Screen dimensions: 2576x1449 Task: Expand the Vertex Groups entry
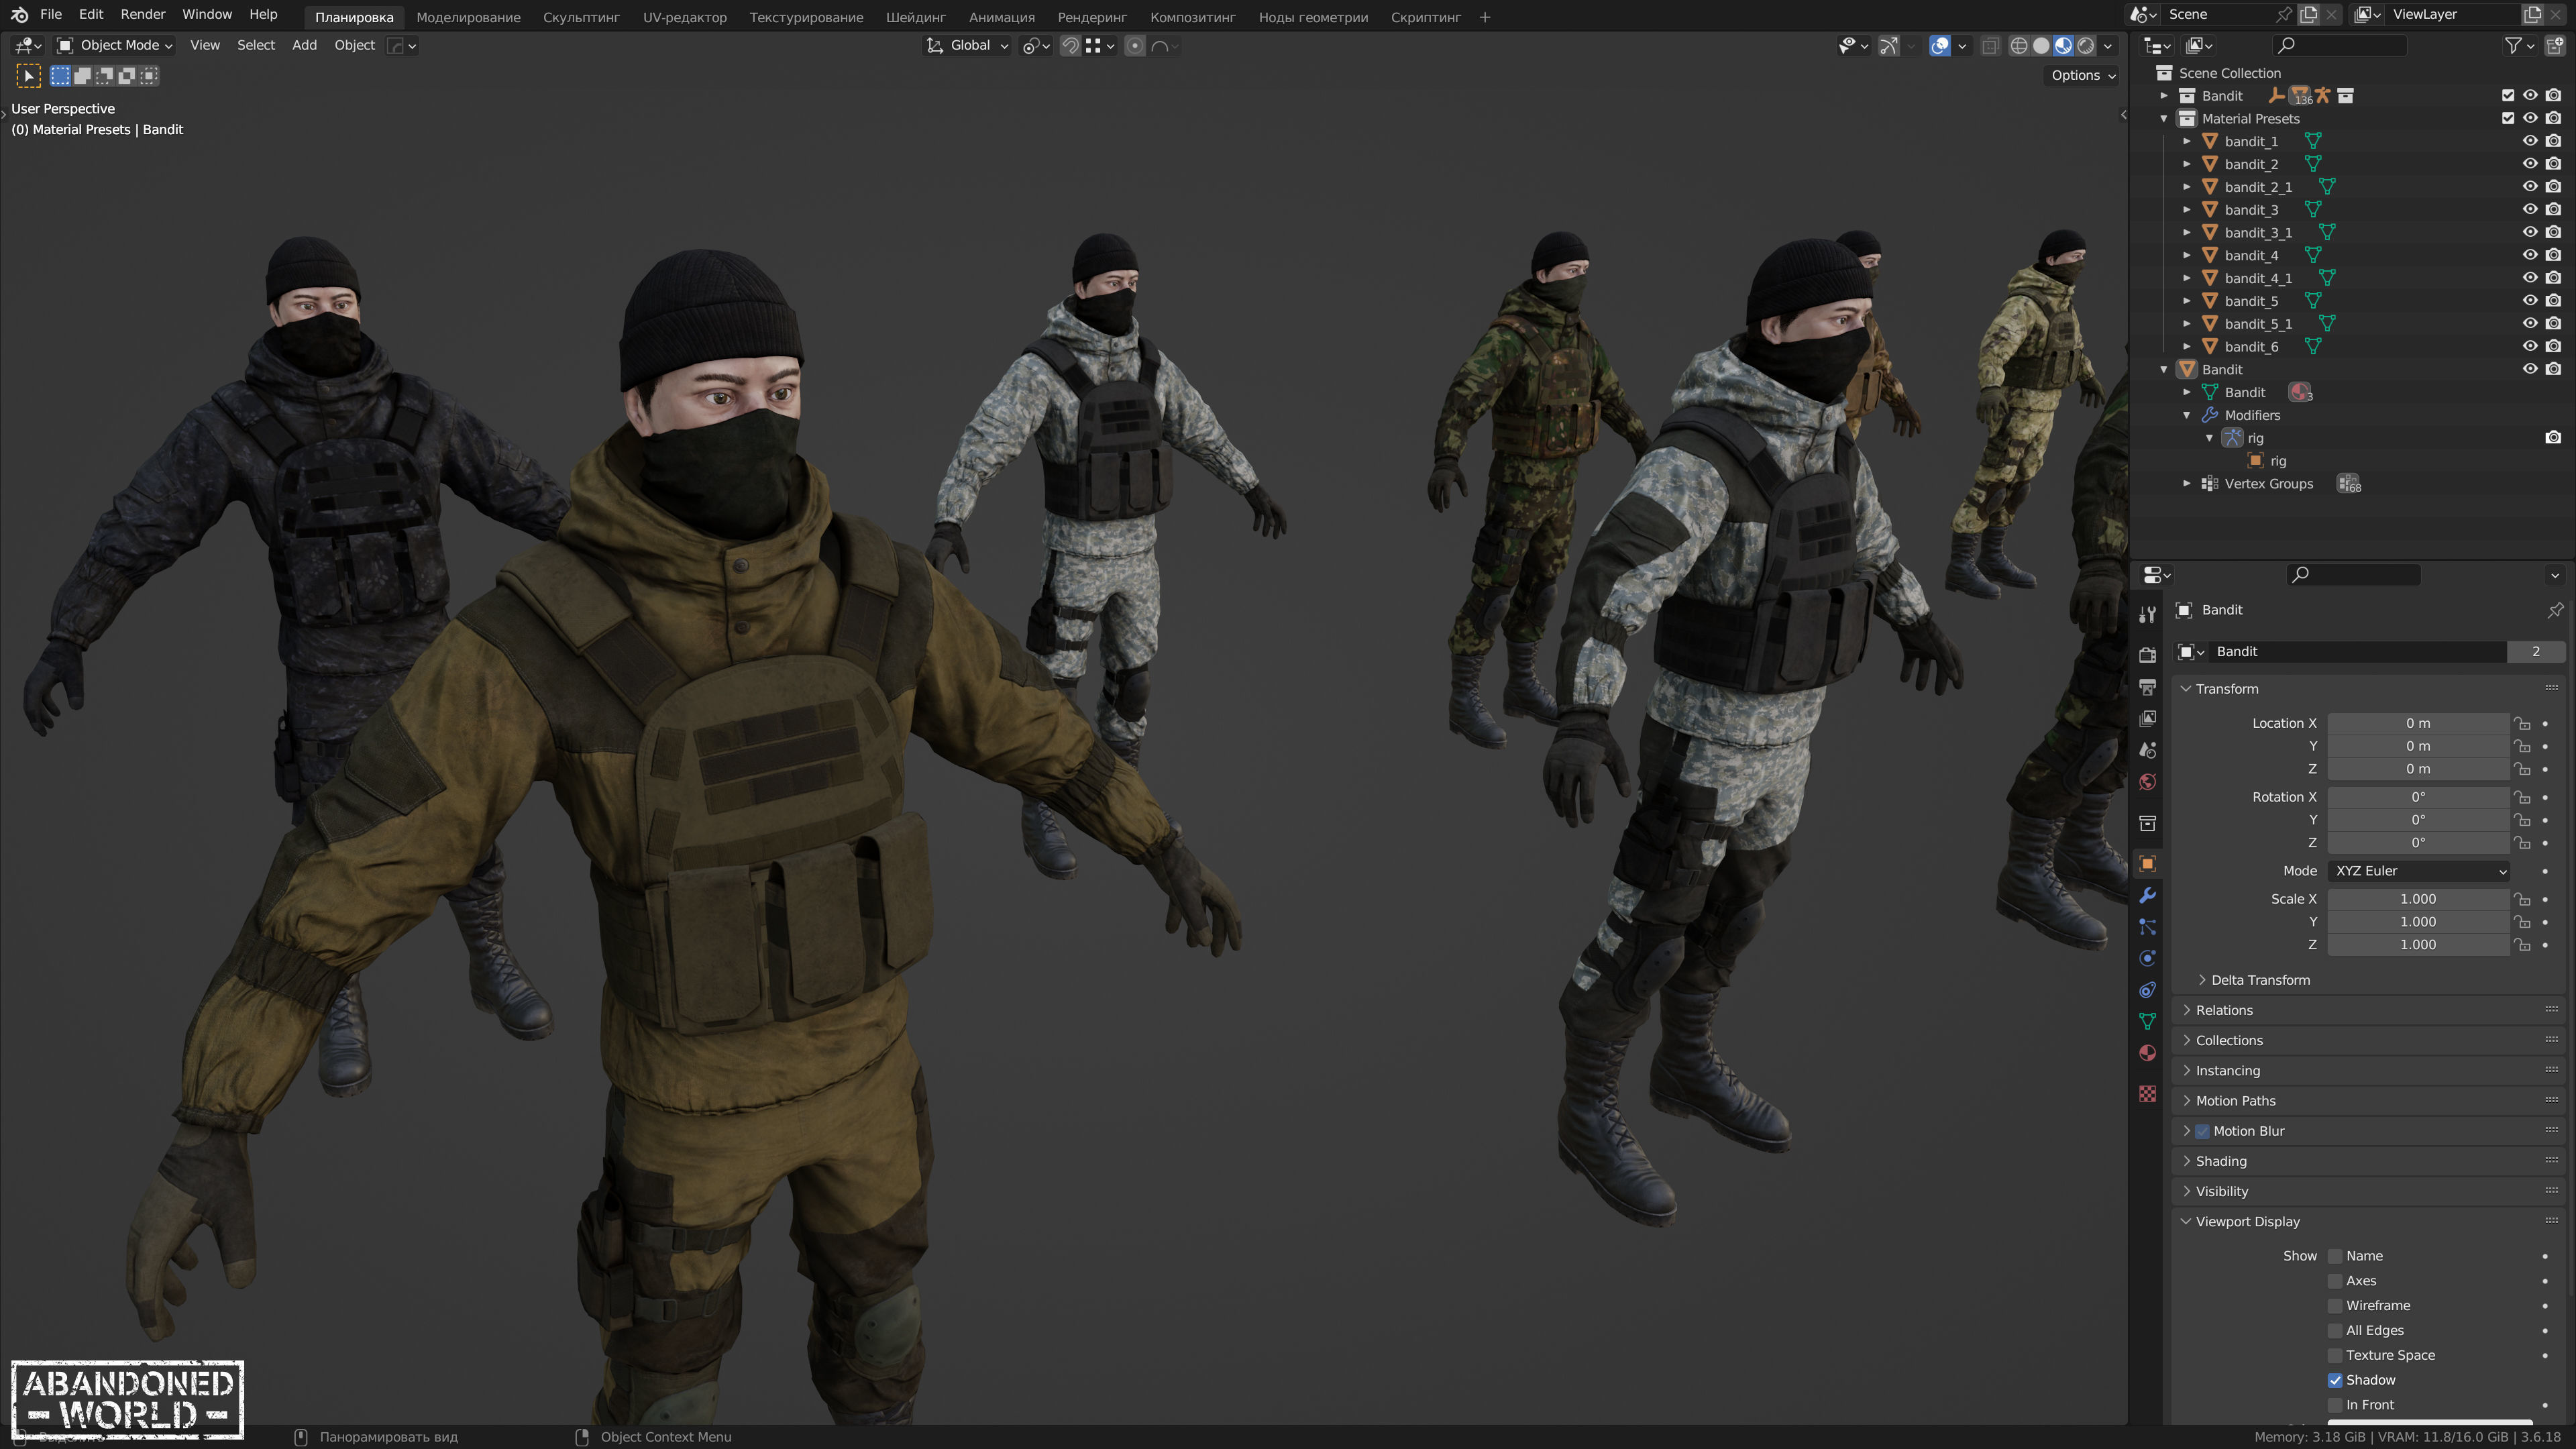(2186, 484)
